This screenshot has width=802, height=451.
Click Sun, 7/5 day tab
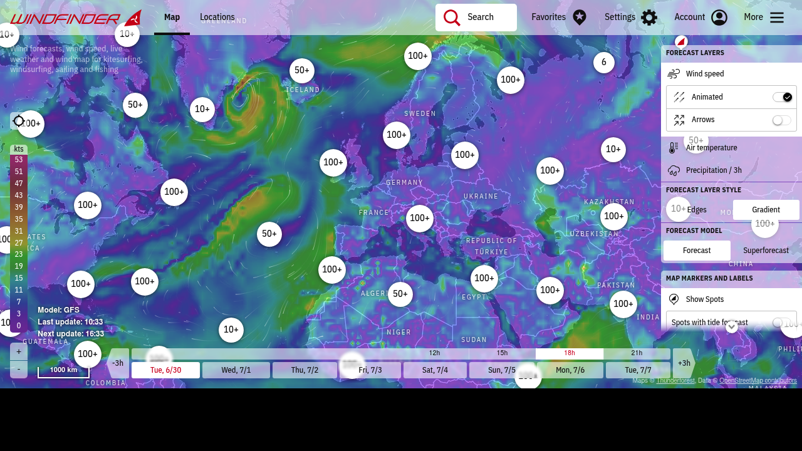pos(502,370)
